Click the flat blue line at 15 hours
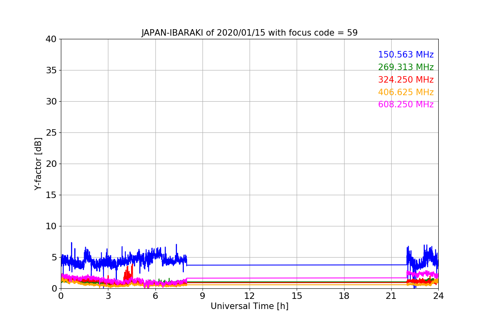Screen dimensions: 487x324 297,265
